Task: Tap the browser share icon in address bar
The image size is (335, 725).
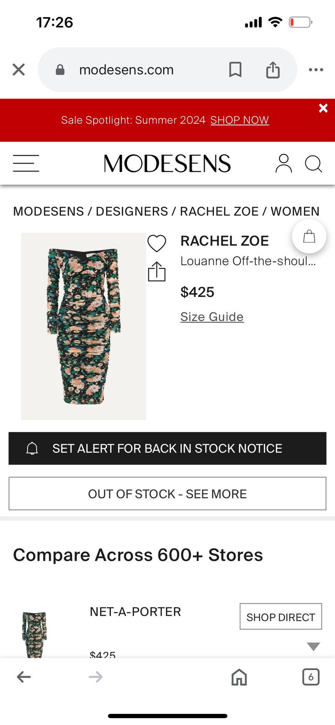Action: click(273, 70)
